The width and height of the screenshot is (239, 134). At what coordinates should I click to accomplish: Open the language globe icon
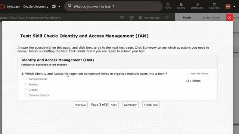pyautogui.click(x=54, y=7)
